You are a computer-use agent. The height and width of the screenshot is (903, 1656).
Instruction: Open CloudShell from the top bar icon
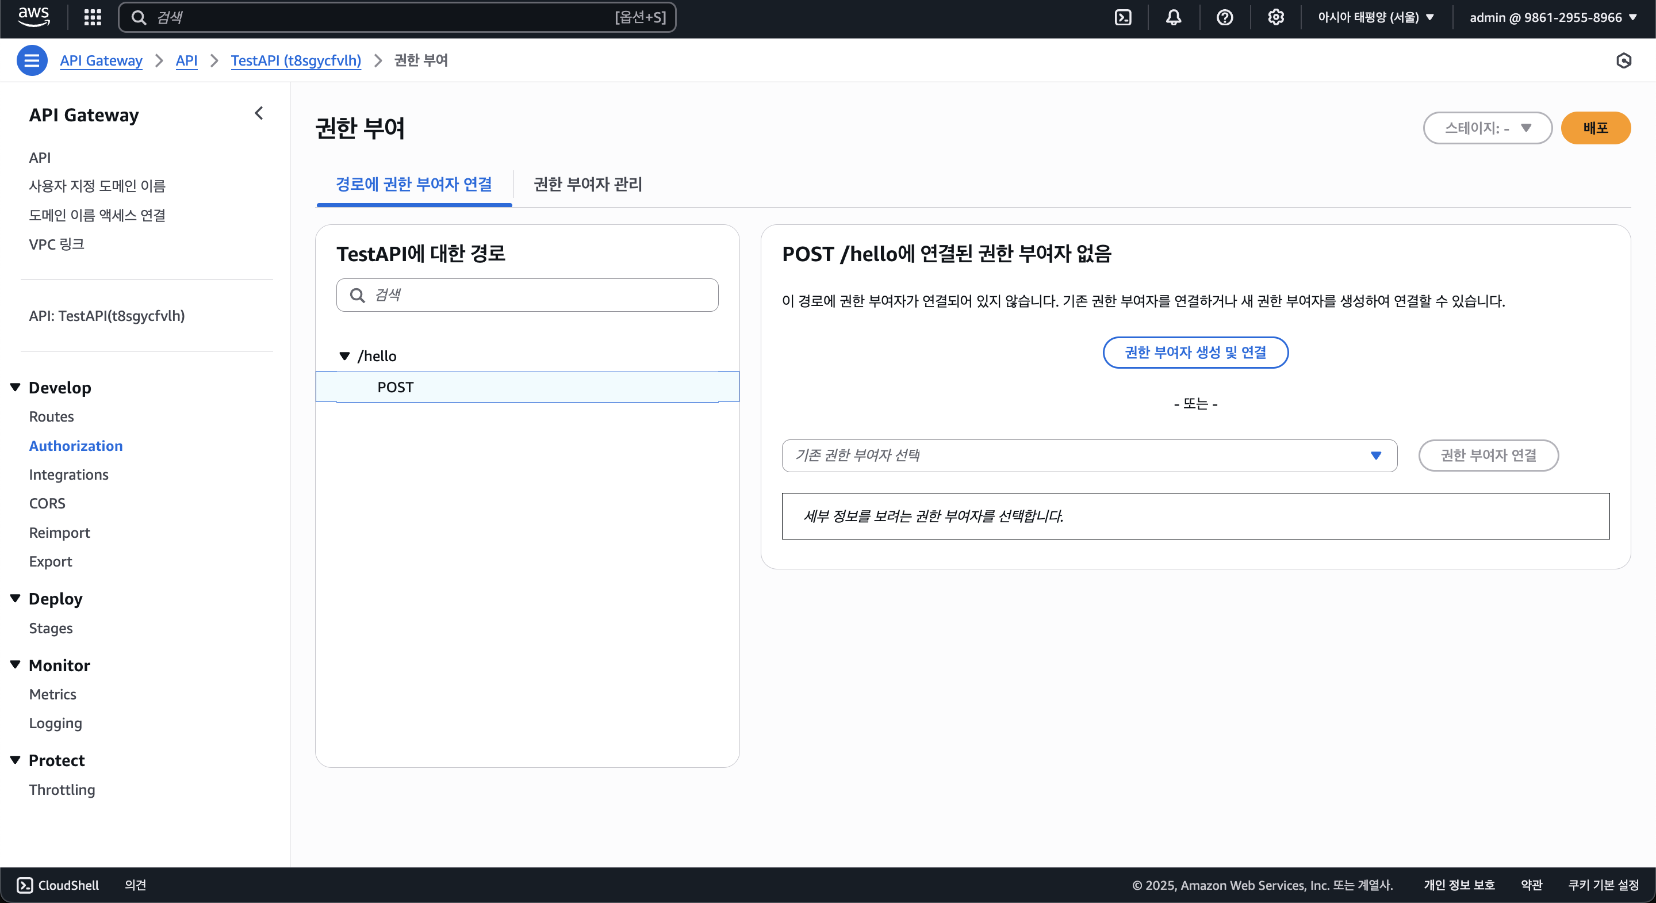pos(1123,17)
